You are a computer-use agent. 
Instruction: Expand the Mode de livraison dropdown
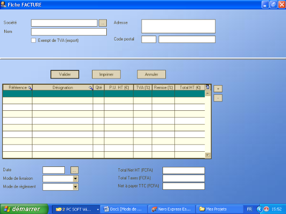(x=75, y=179)
